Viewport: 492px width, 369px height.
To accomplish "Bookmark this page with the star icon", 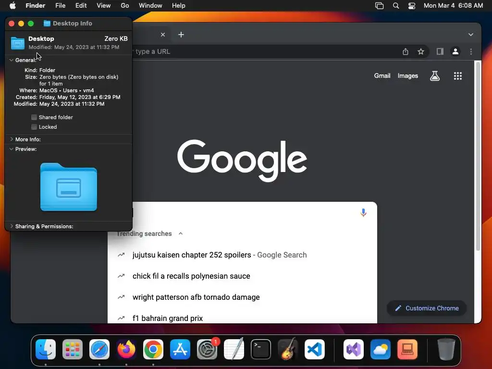I will pyautogui.click(x=421, y=51).
